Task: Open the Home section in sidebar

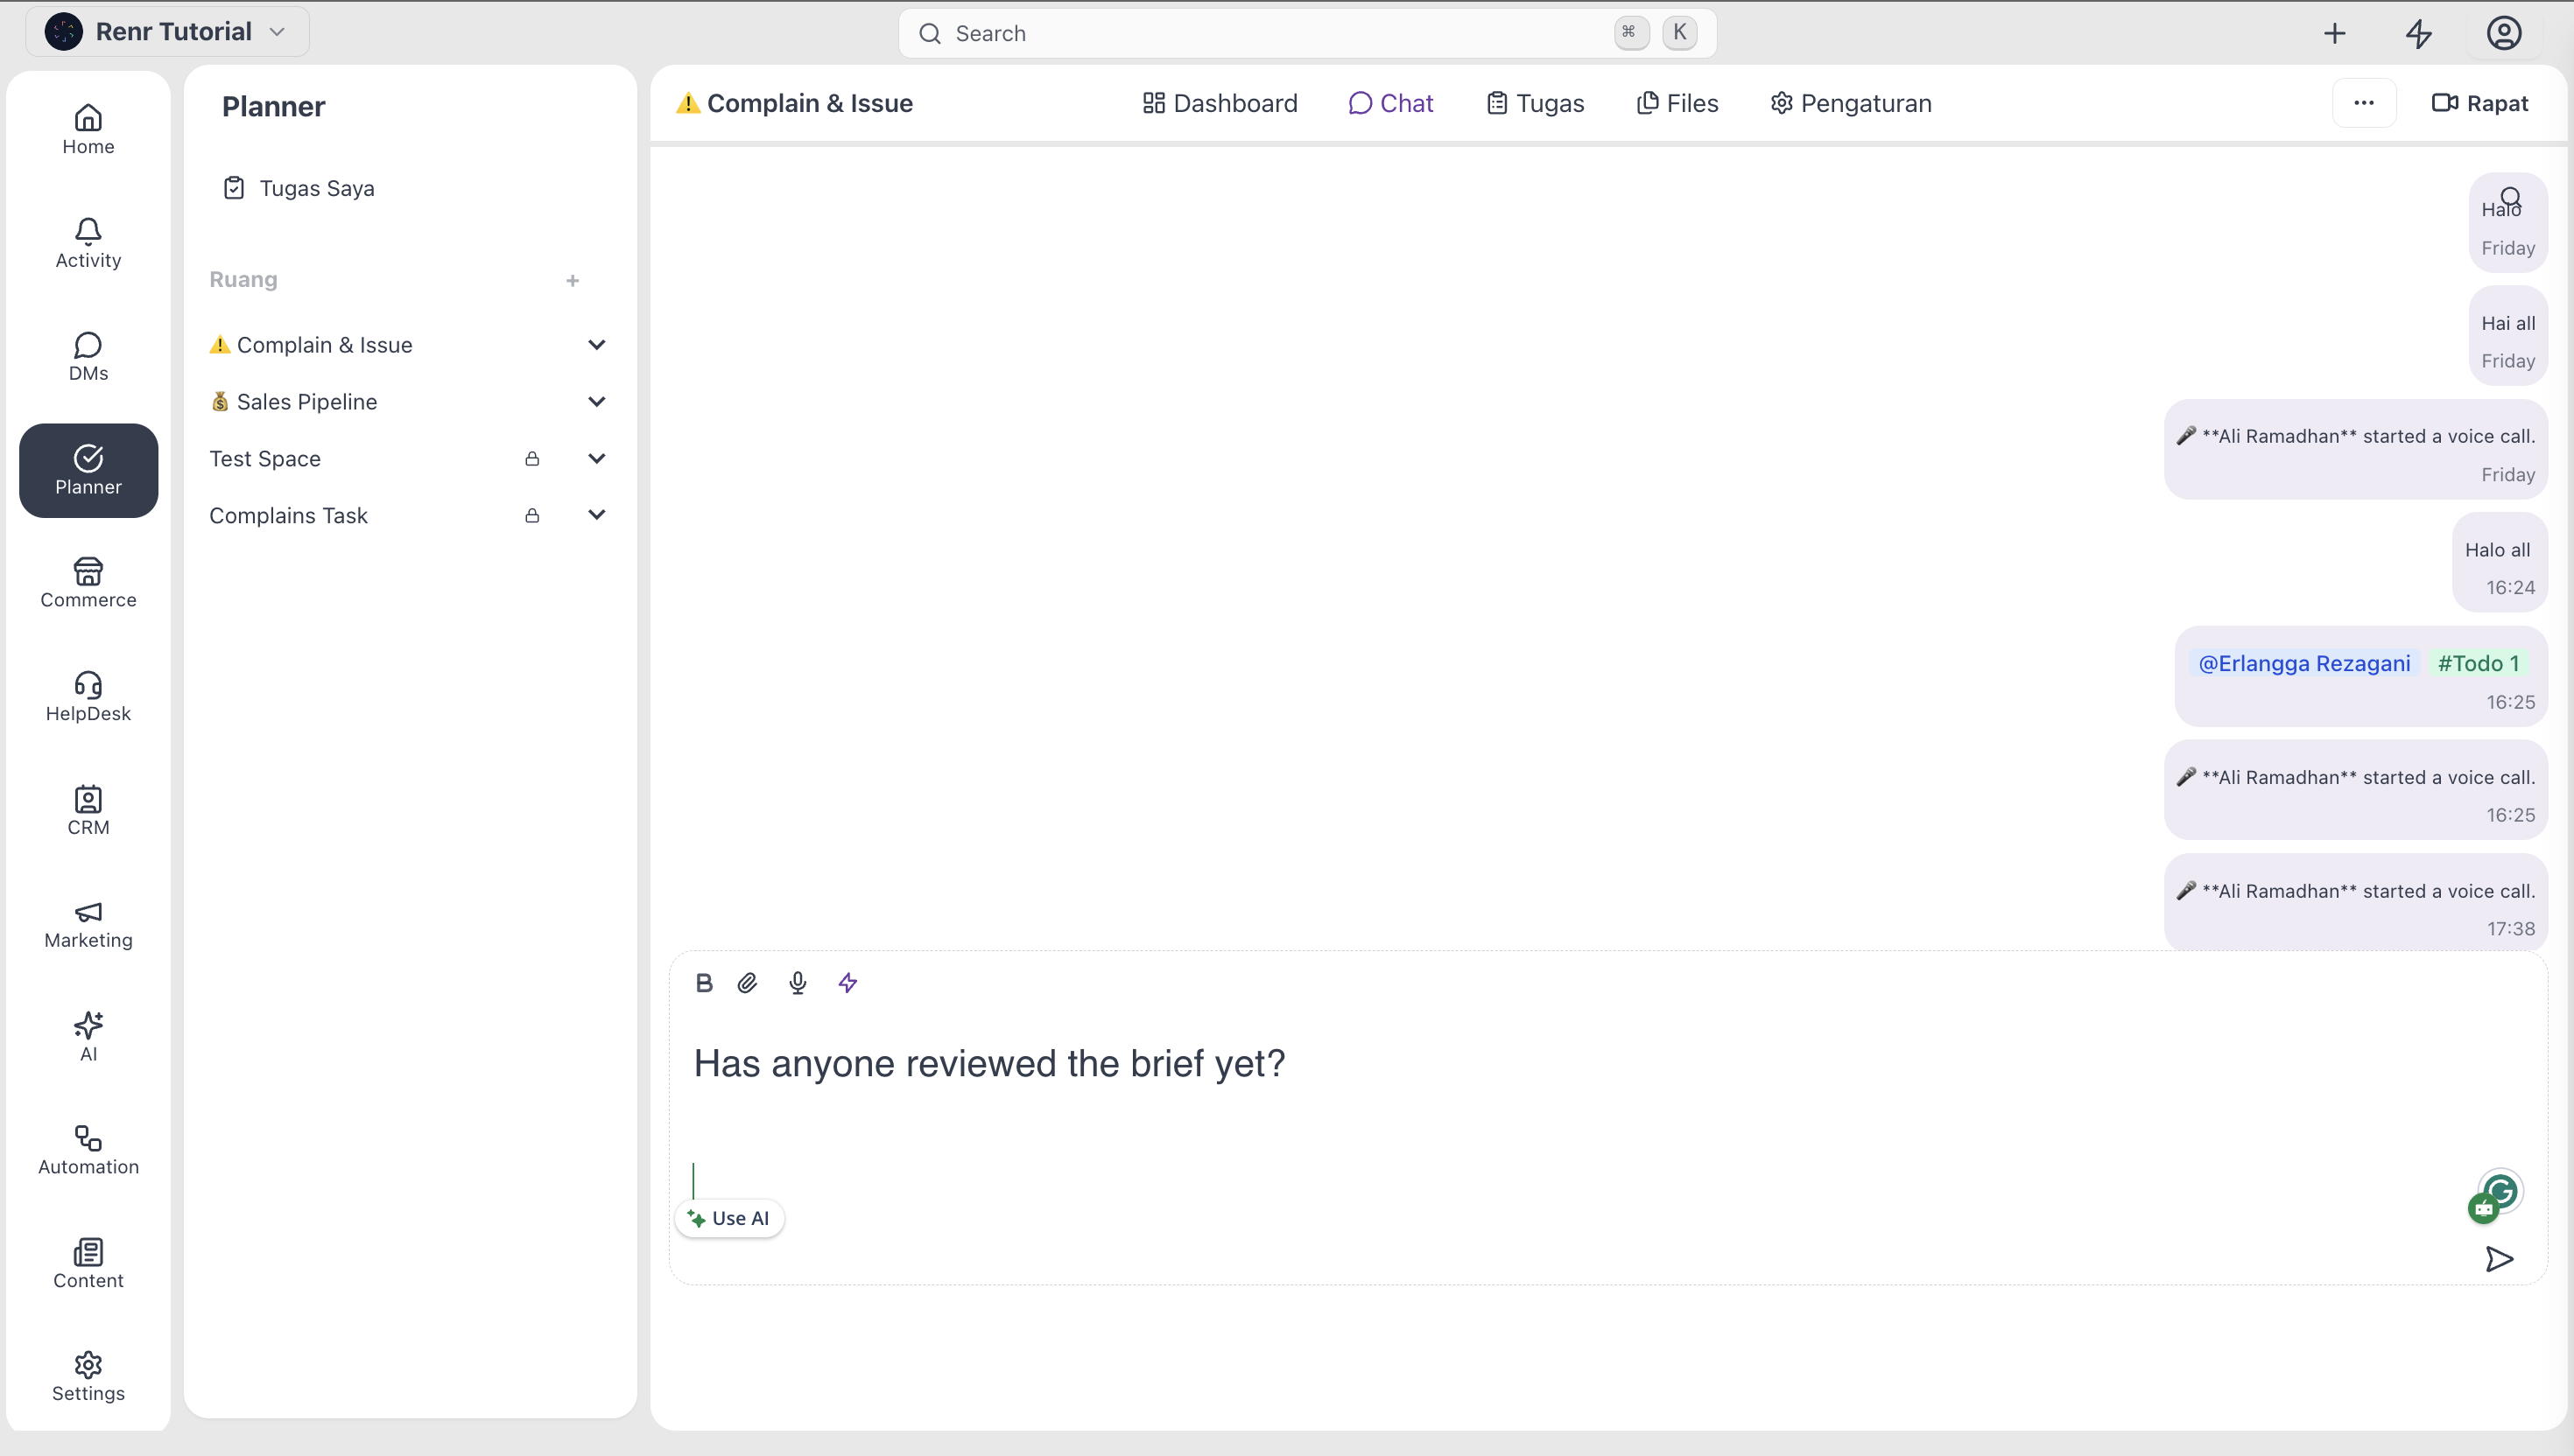Action: [88, 130]
